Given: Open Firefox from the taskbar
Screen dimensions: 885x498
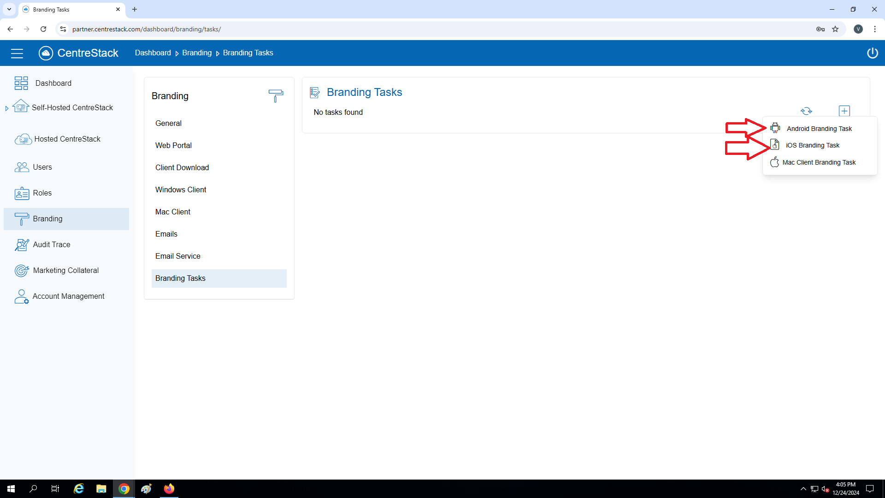Looking at the screenshot, I should pyautogui.click(x=169, y=489).
